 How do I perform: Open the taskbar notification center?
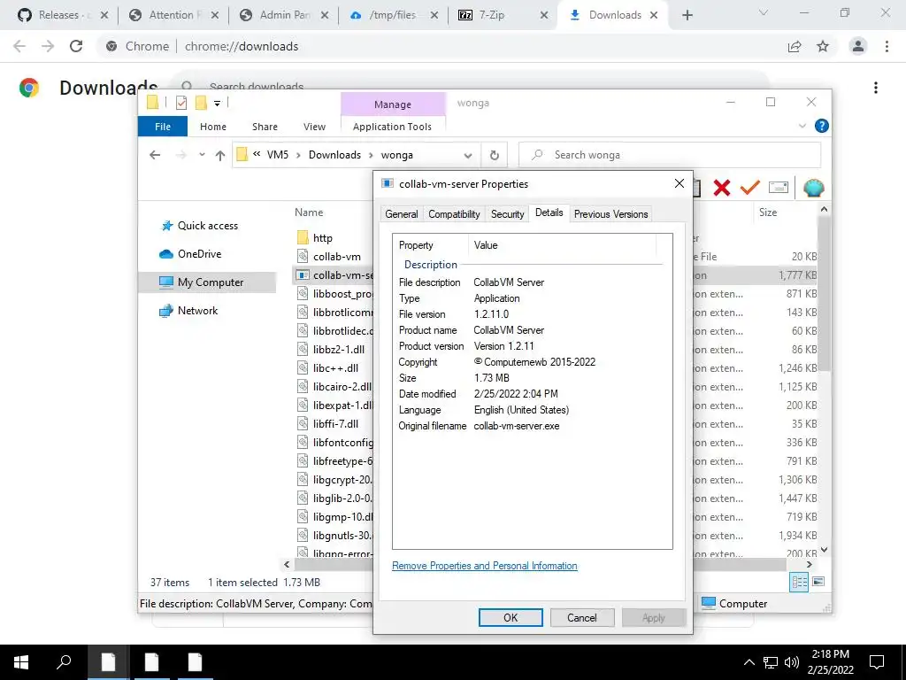tap(877, 662)
